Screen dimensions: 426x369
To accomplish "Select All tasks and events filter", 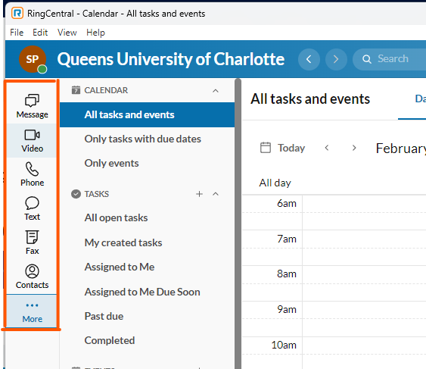I will coord(147,114).
